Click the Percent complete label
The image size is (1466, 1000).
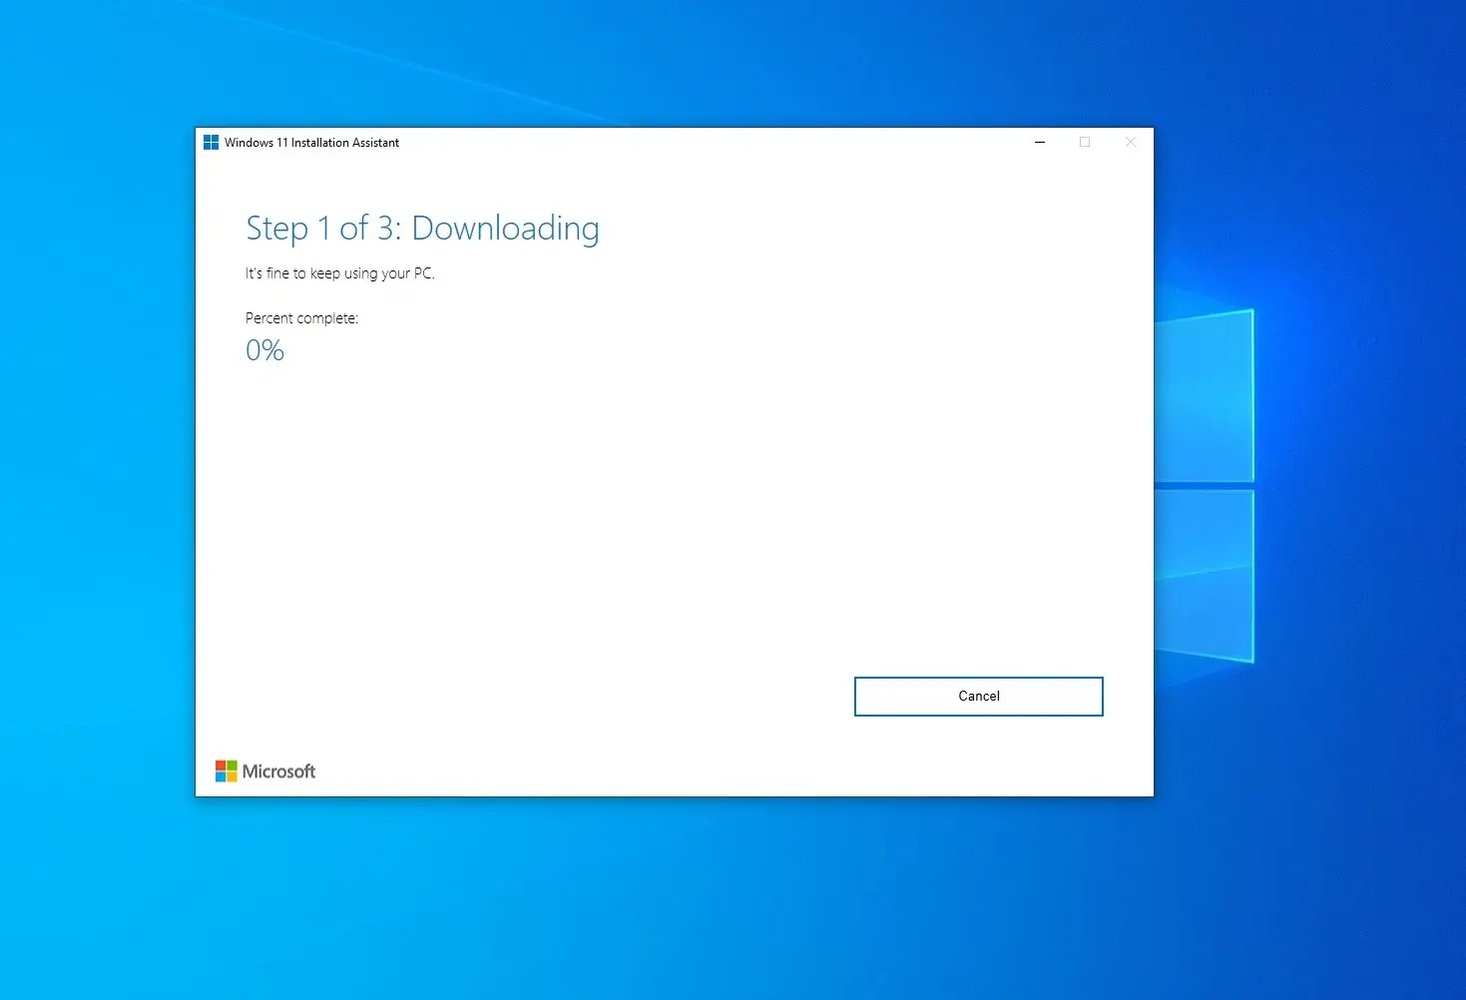tap(301, 317)
